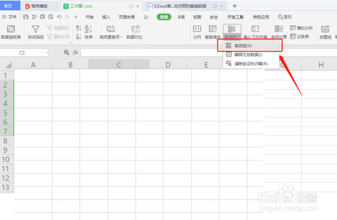Click the 查找 search icon
The width and height of the screenshot is (337, 220).
[285, 17]
